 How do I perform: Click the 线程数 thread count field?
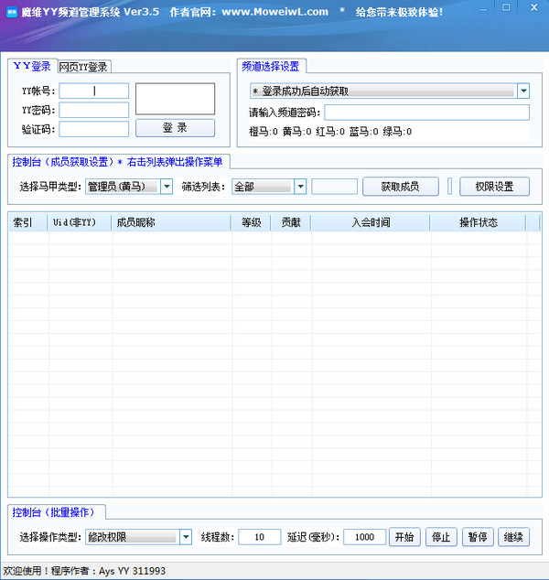[260, 537]
